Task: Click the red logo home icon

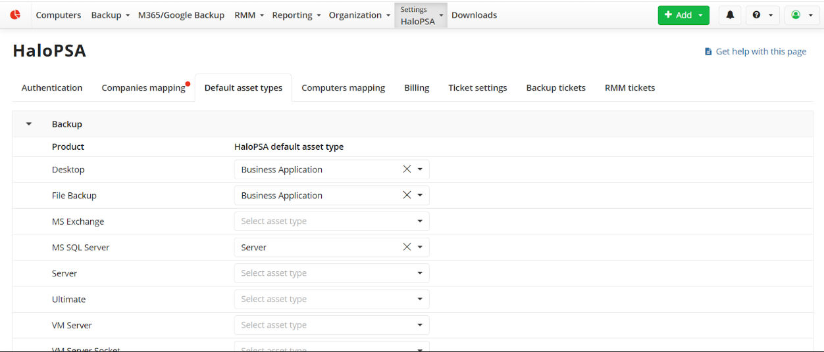Action: 15,14
